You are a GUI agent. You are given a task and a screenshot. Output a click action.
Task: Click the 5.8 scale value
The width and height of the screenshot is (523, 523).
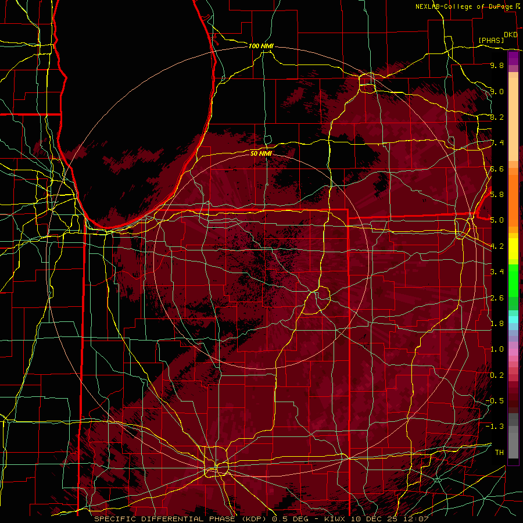pos(497,194)
